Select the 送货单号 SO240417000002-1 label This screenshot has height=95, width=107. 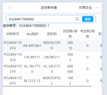[26, 26]
